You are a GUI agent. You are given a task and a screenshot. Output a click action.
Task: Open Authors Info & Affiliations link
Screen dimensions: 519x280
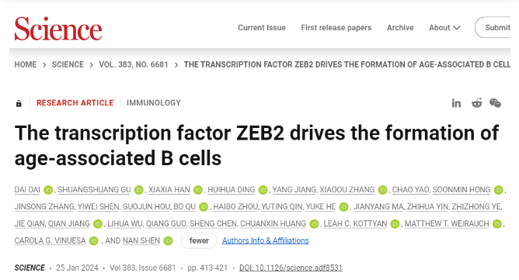tap(266, 240)
